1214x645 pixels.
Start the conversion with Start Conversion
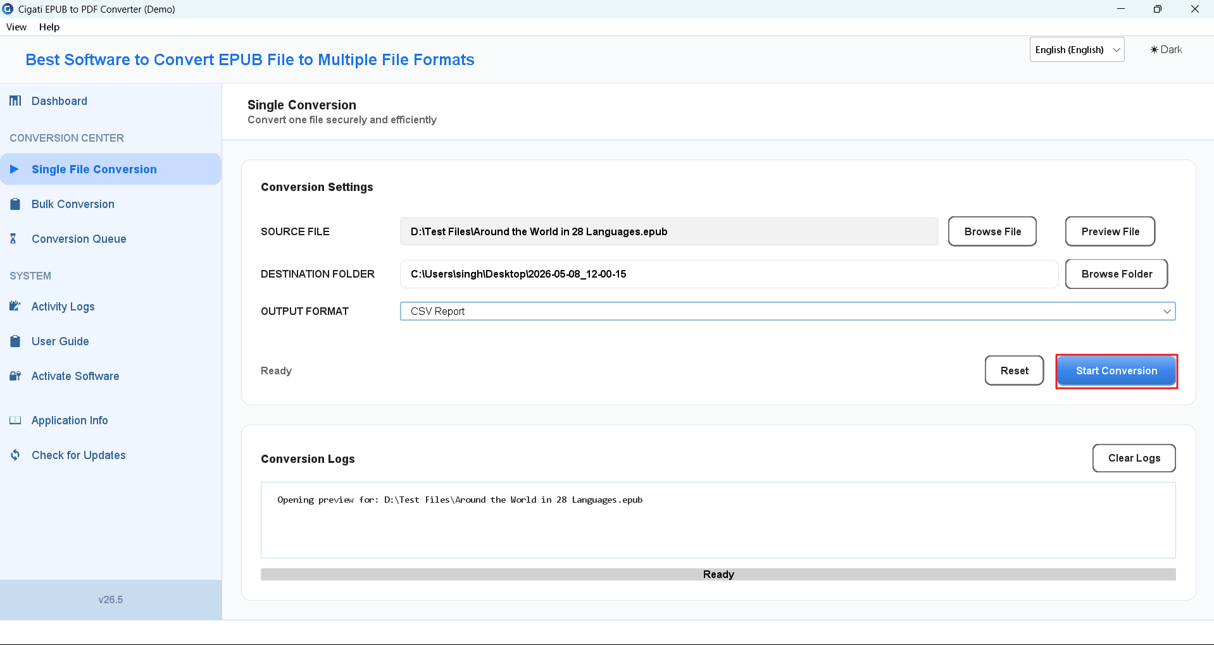pos(1117,371)
